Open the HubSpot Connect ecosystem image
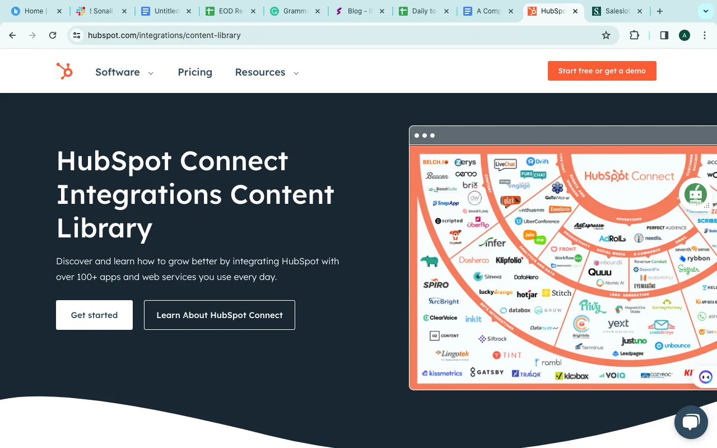The image size is (717, 448). point(563,258)
